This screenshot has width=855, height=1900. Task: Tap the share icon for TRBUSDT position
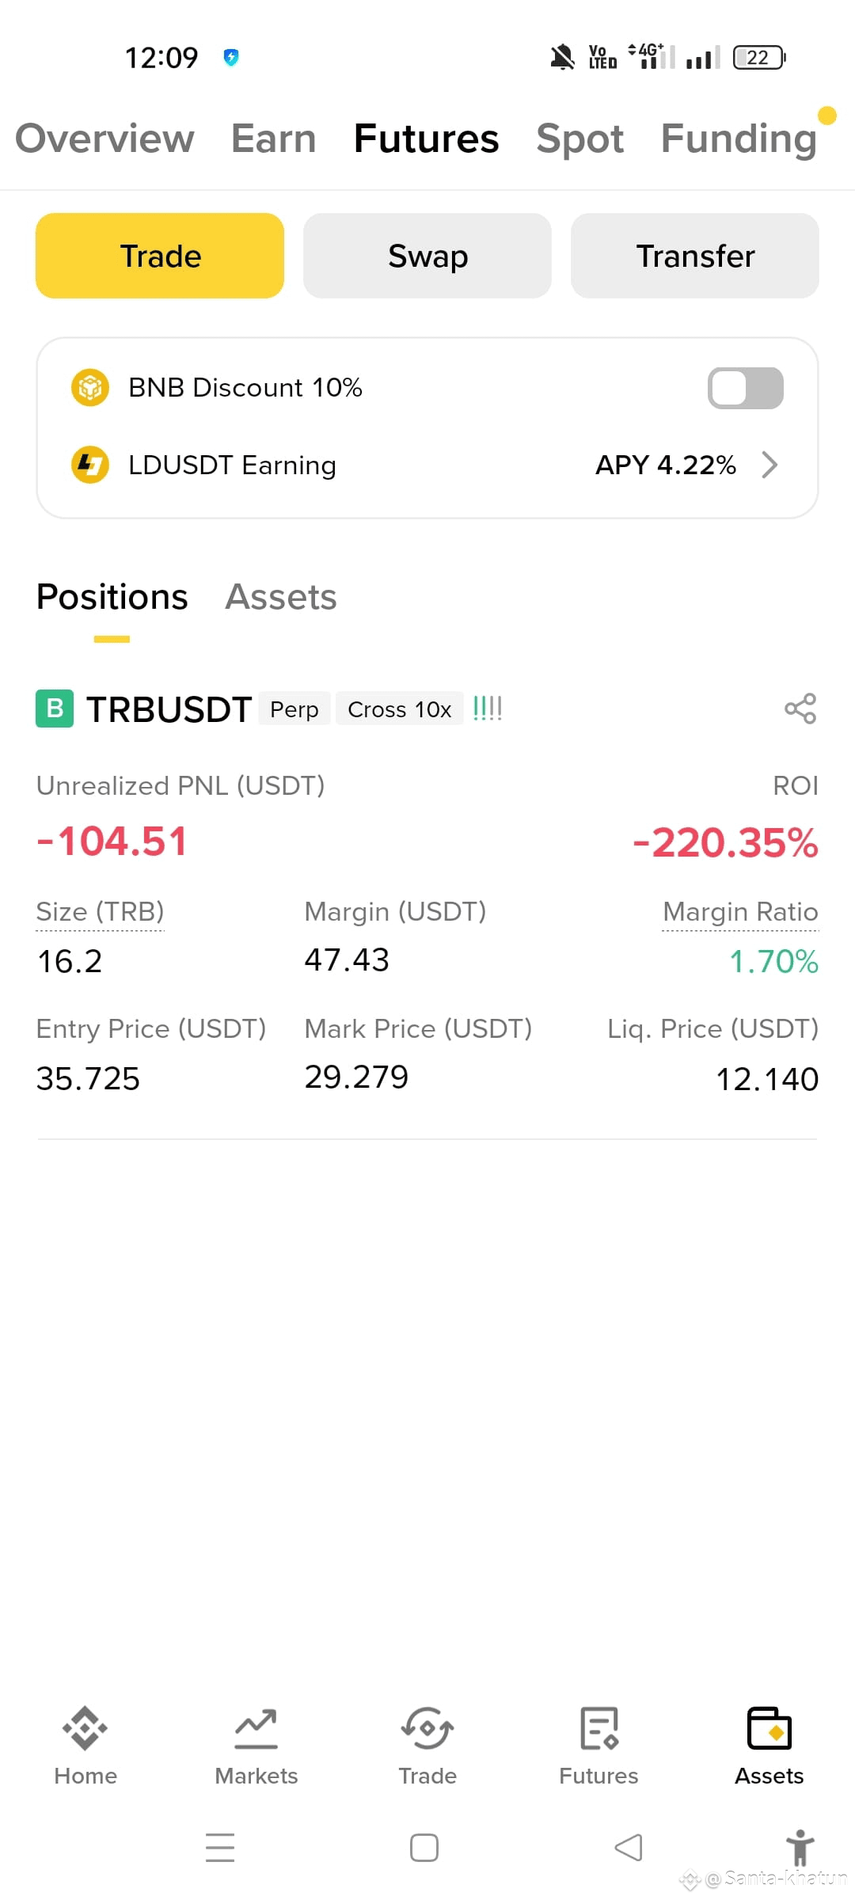click(x=800, y=709)
